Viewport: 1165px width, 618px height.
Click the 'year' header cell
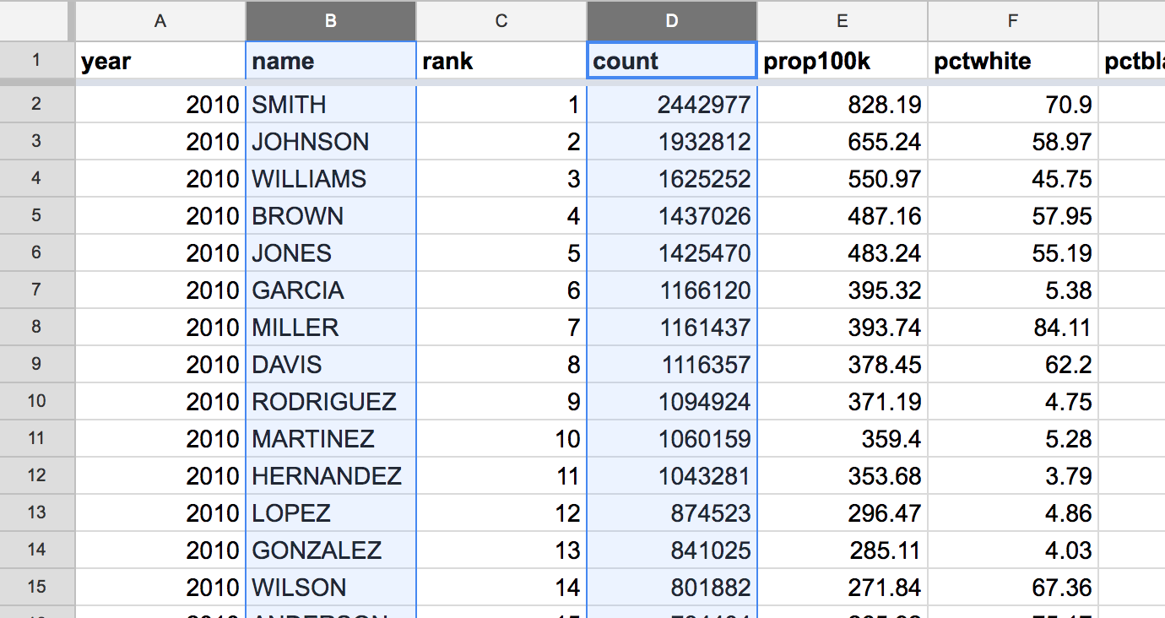pyautogui.click(x=160, y=61)
